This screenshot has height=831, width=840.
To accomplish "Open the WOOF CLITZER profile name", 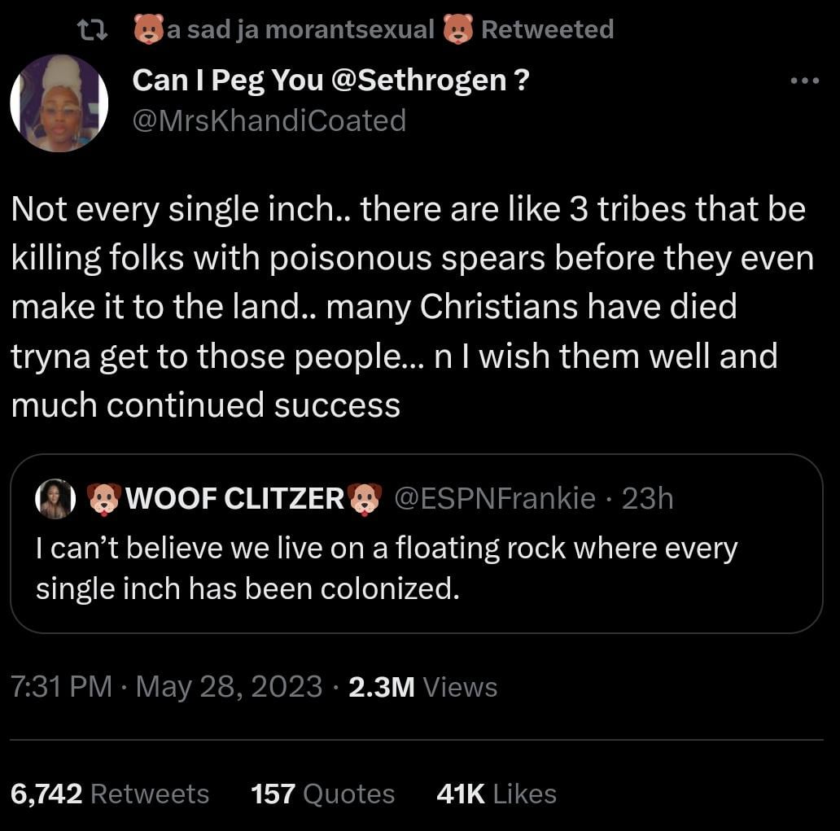I will (x=234, y=498).
